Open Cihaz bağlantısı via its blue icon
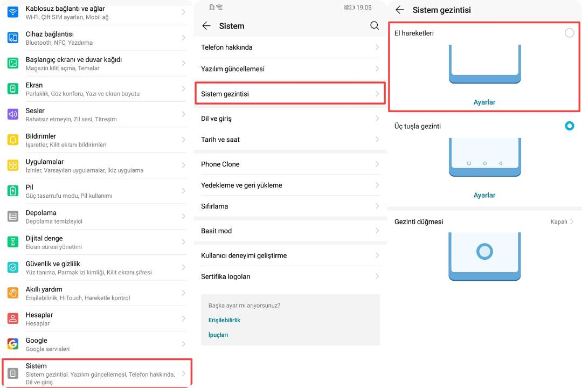 coord(13,38)
